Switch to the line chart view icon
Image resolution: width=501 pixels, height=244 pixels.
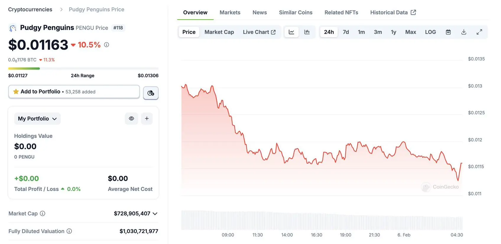(x=291, y=32)
